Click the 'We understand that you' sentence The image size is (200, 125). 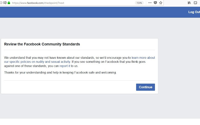tap(20, 57)
